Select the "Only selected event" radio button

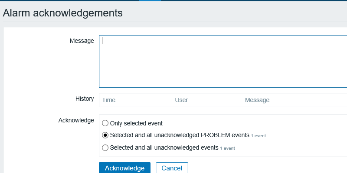(x=105, y=123)
